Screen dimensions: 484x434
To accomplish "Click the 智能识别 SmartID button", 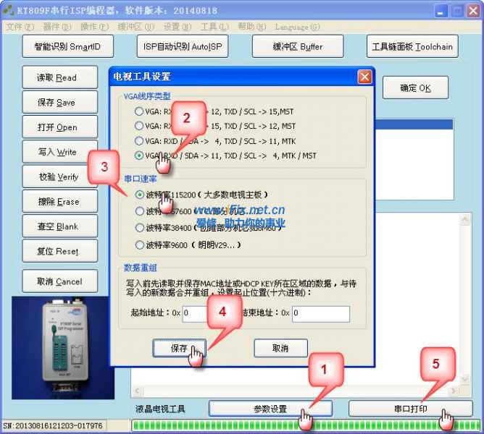I will click(67, 47).
